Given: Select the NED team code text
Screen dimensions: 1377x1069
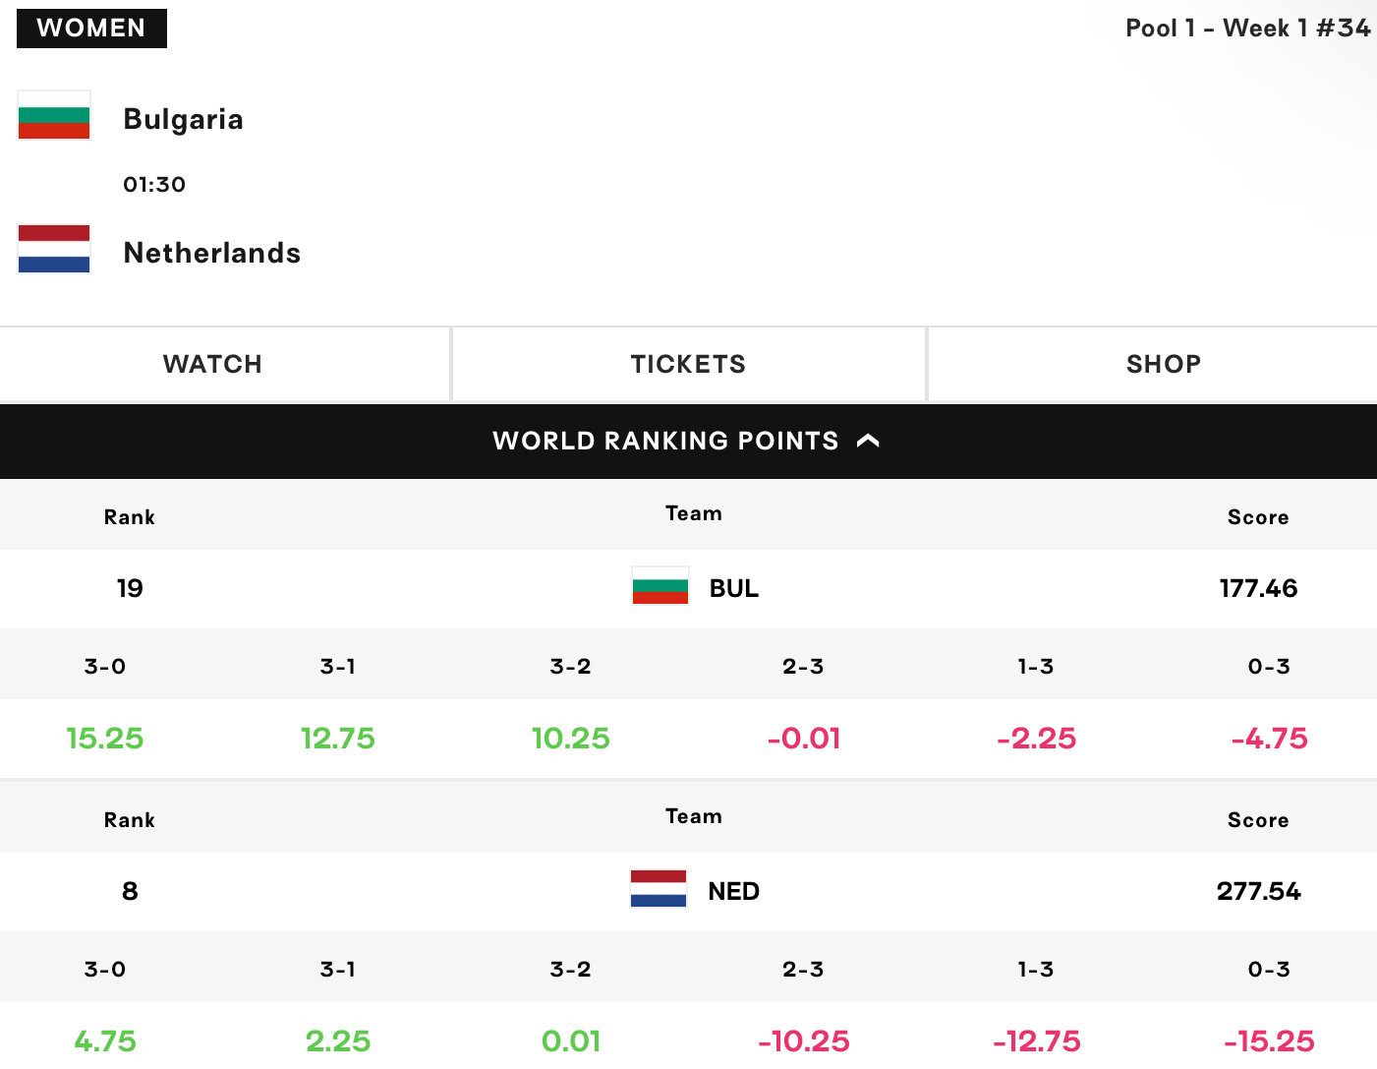Looking at the screenshot, I should click(x=734, y=891).
